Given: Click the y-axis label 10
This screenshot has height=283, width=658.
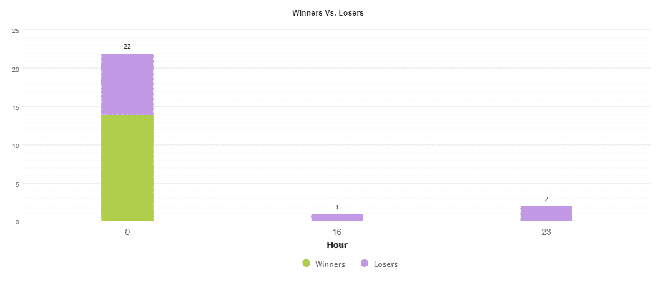Looking at the screenshot, I should pos(16,146).
